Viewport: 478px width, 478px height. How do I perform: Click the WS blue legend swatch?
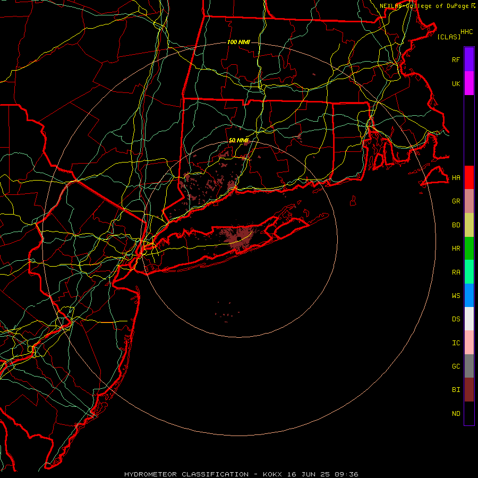(469, 295)
